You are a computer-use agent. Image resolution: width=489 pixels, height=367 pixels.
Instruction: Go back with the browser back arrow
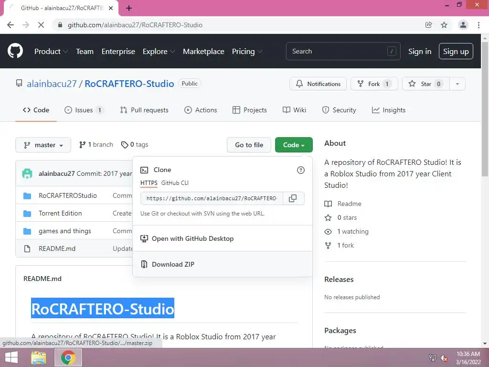point(11,25)
